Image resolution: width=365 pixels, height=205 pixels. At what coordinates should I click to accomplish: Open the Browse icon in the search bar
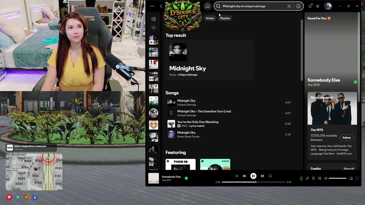coord(298,6)
